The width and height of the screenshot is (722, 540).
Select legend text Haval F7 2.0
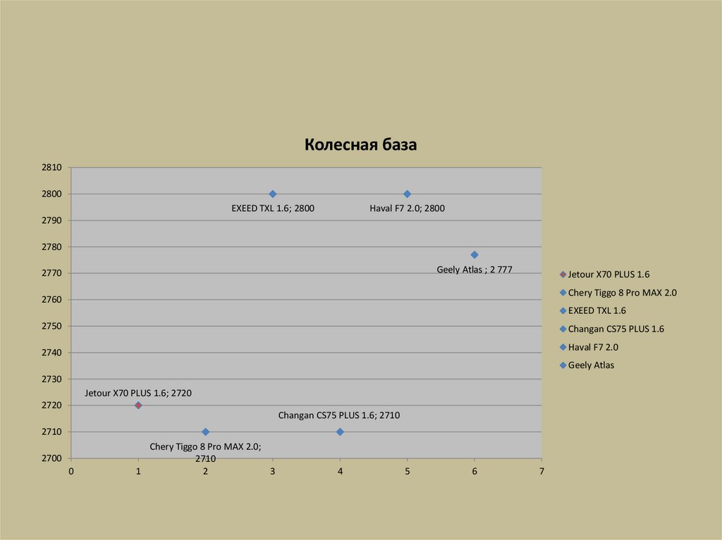pos(593,347)
